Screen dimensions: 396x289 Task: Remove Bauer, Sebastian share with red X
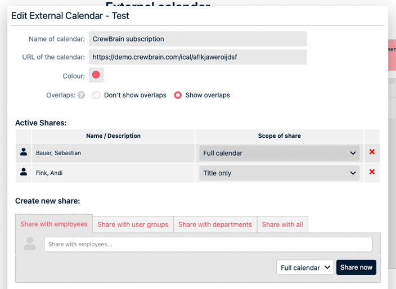click(372, 152)
